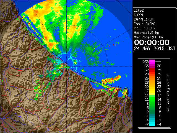Click the '---' legend label
177x133 pixels.
[x=158, y=62]
